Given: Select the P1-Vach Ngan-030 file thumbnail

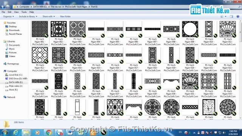Looking at the screenshot, I should [171, 81].
